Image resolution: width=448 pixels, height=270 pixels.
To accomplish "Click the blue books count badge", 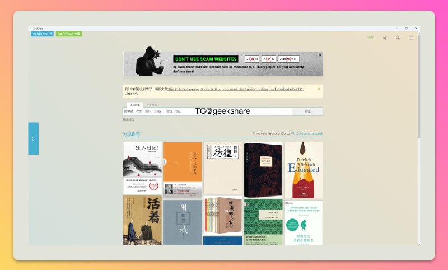I will click(x=42, y=34).
